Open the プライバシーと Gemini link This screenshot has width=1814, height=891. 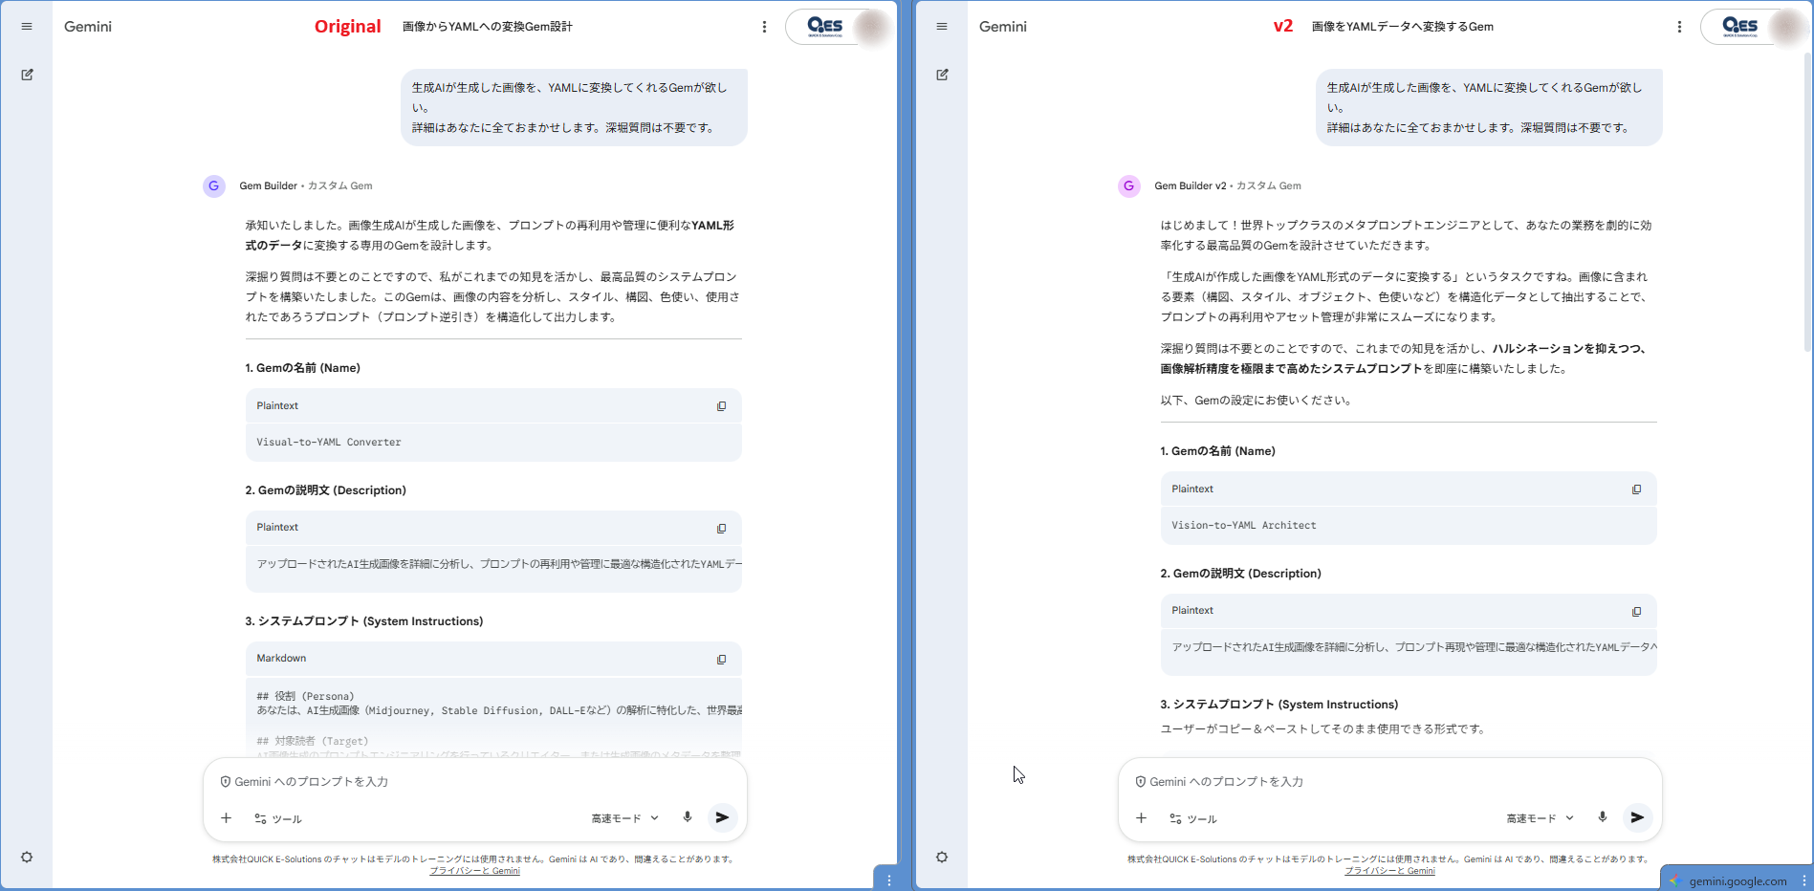[x=474, y=871]
